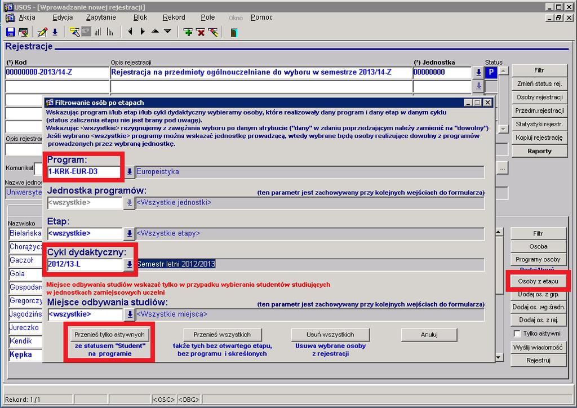Click the ellipsis button beside Komunikat
Viewport: 577px width, 408px height.
pyautogui.click(x=502, y=168)
